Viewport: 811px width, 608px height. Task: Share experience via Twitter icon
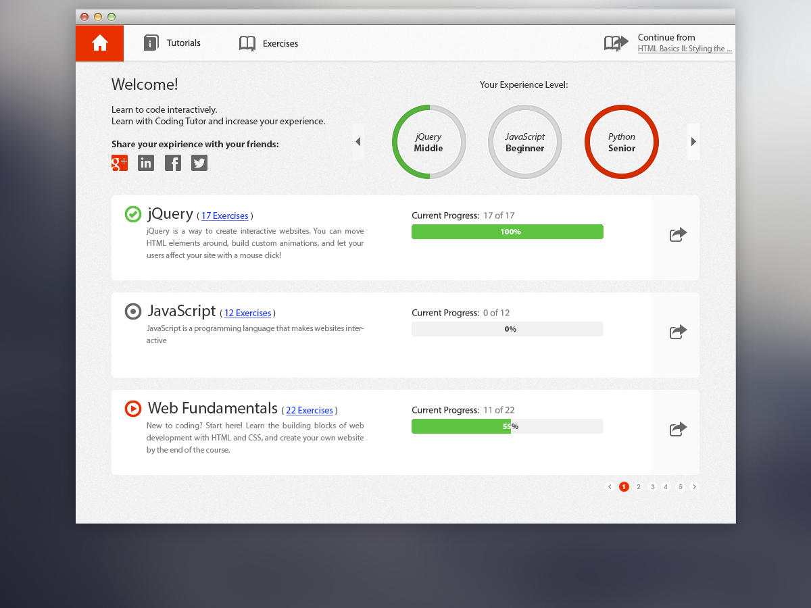[x=199, y=163]
